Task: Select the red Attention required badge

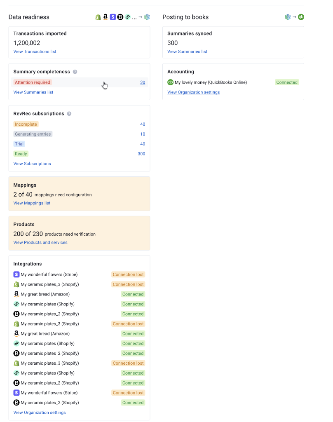Action: pyautogui.click(x=33, y=82)
